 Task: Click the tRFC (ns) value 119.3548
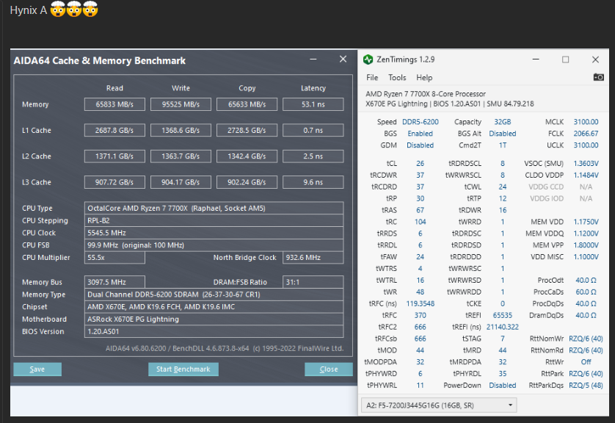420,303
